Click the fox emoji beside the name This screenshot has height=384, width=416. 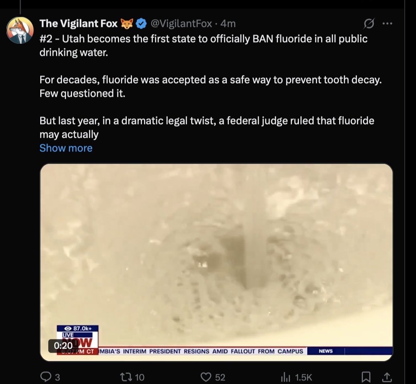tap(127, 24)
